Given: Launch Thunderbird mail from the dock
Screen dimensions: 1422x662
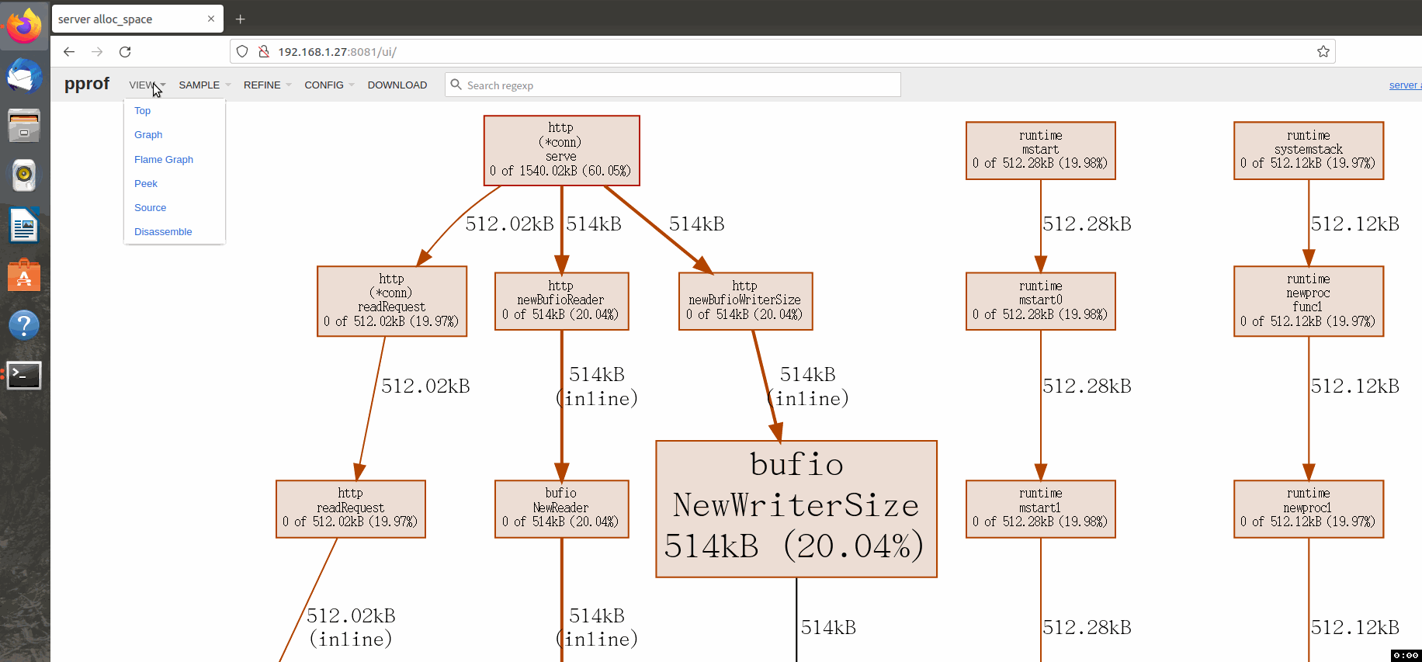Looking at the screenshot, I should click(x=24, y=76).
